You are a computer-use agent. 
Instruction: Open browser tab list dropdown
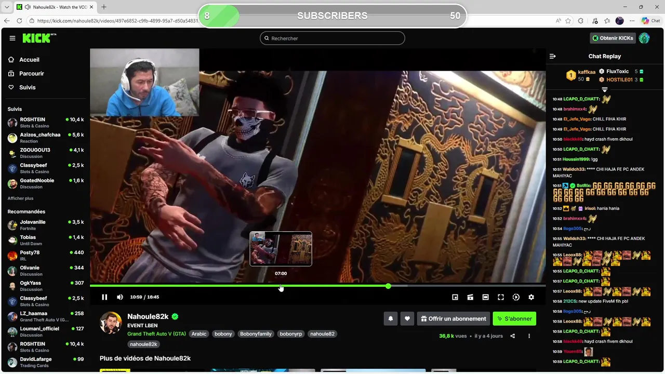7,7
